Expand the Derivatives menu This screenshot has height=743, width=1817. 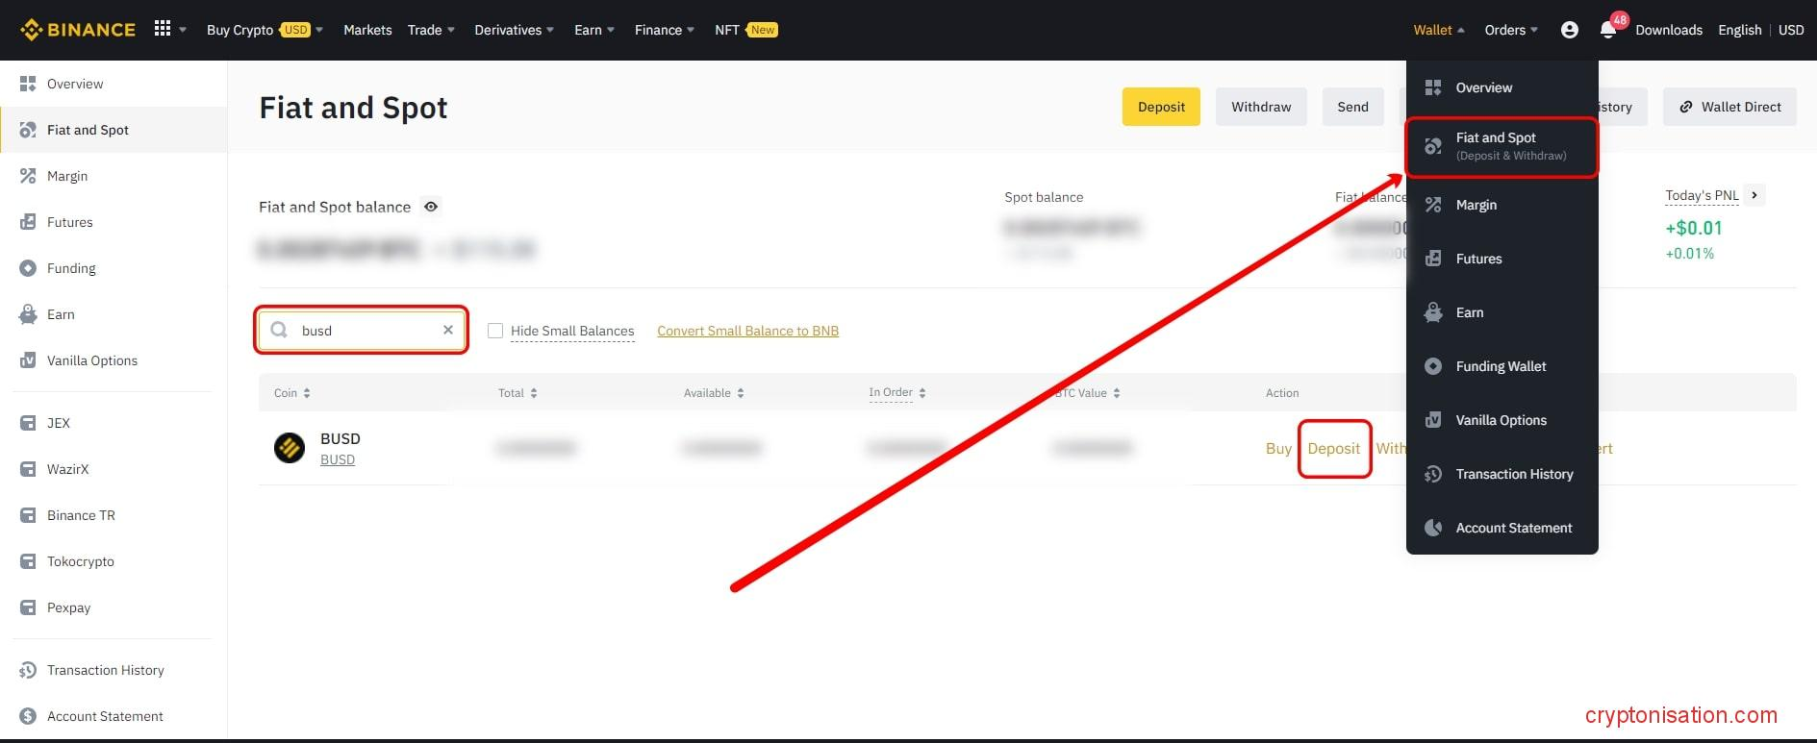(514, 30)
